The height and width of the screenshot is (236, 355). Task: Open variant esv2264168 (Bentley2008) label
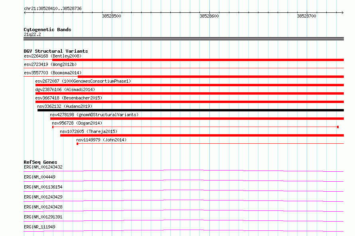tap(53, 56)
